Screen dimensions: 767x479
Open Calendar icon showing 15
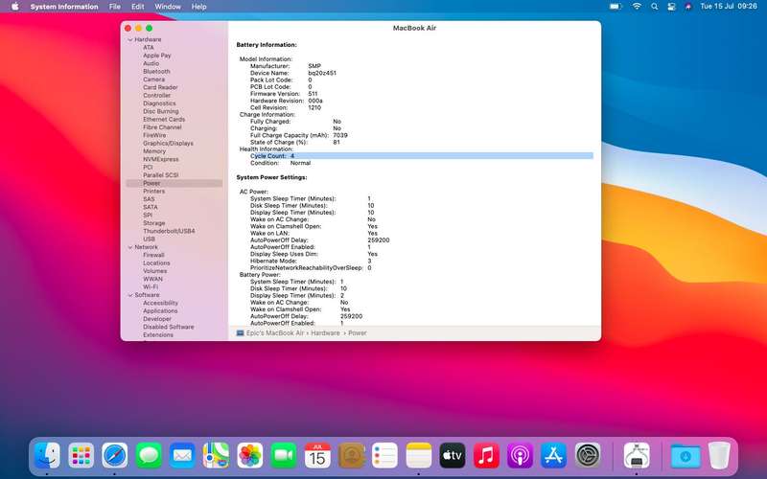(x=317, y=456)
